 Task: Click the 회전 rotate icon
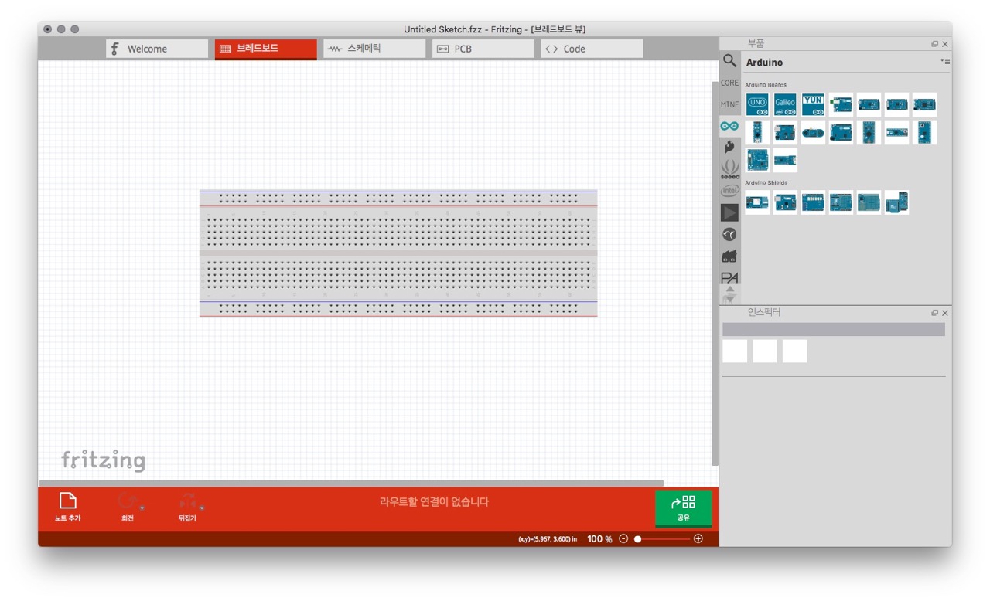128,501
